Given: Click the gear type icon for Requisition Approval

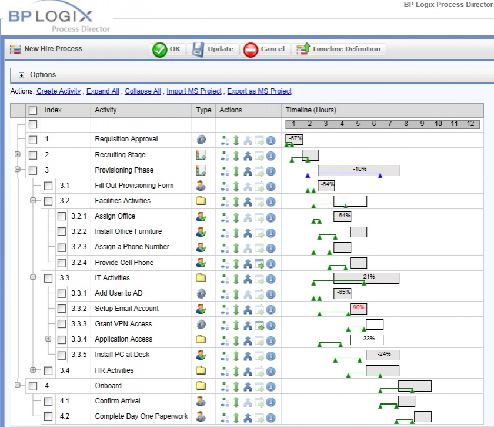Looking at the screenshot, I should pos(201,139).
